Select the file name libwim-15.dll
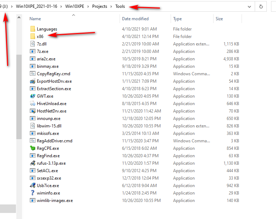Screen dimensions: 276x219 [x=49, y=126]
